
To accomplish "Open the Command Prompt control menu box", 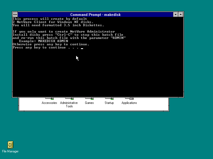I will click(15, 15).
